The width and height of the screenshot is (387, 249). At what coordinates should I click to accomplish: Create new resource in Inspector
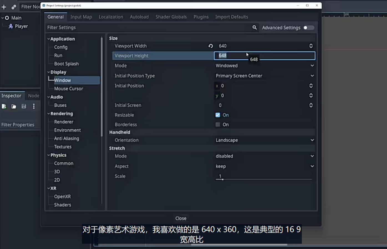click(4, 106)
